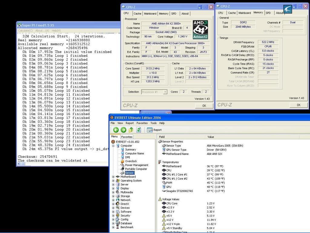
Task: Select the DMI item in EVEREST
Action: pyautogui.click(x=127, y=157)
